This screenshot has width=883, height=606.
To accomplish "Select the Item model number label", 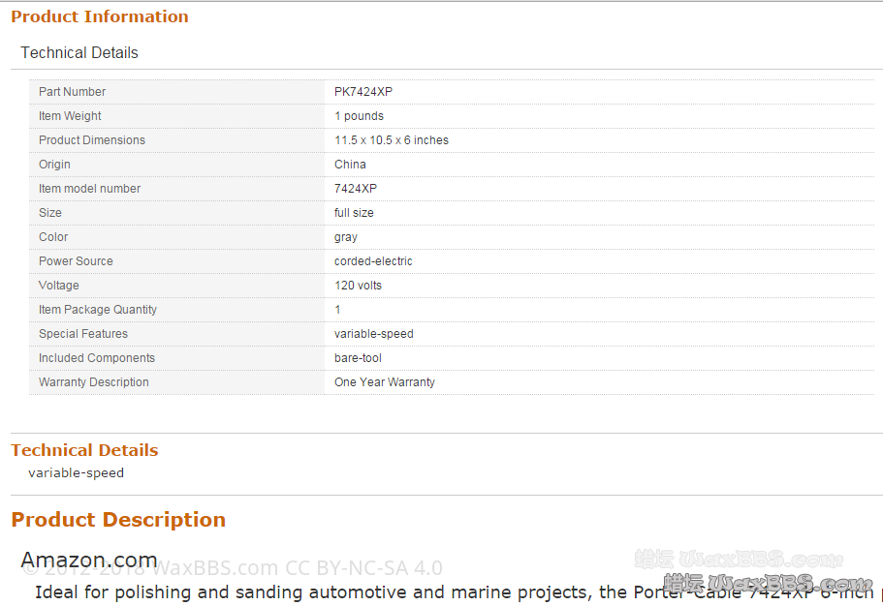I will point(89,189).
